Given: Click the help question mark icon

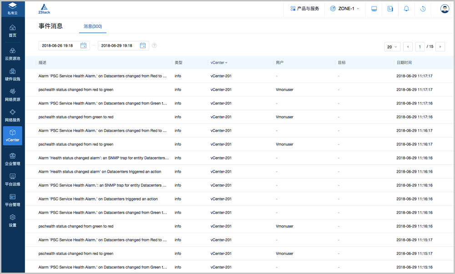Looking at the screenshot, I should point(154,45).
